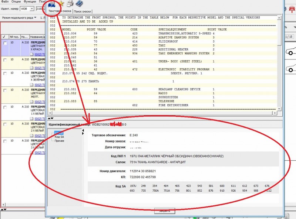Tick the checkbox for the Х КРАСН. row
This screenshot has width=296, height=219.
(5, 43)
